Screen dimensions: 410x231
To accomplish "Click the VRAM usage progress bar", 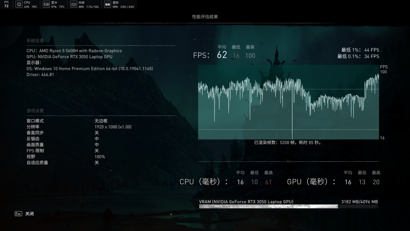I will (288, 206).
